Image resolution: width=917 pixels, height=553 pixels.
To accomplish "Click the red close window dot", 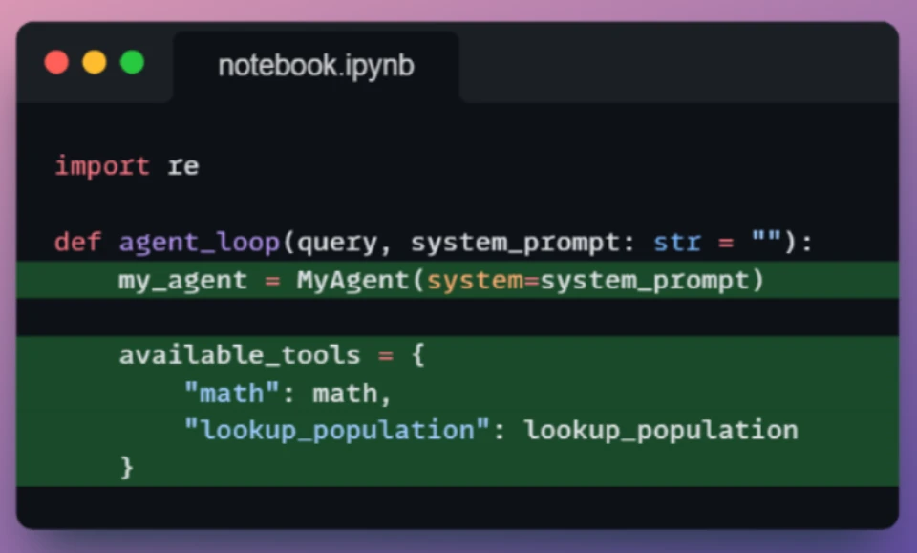I will tap(56, 62).
